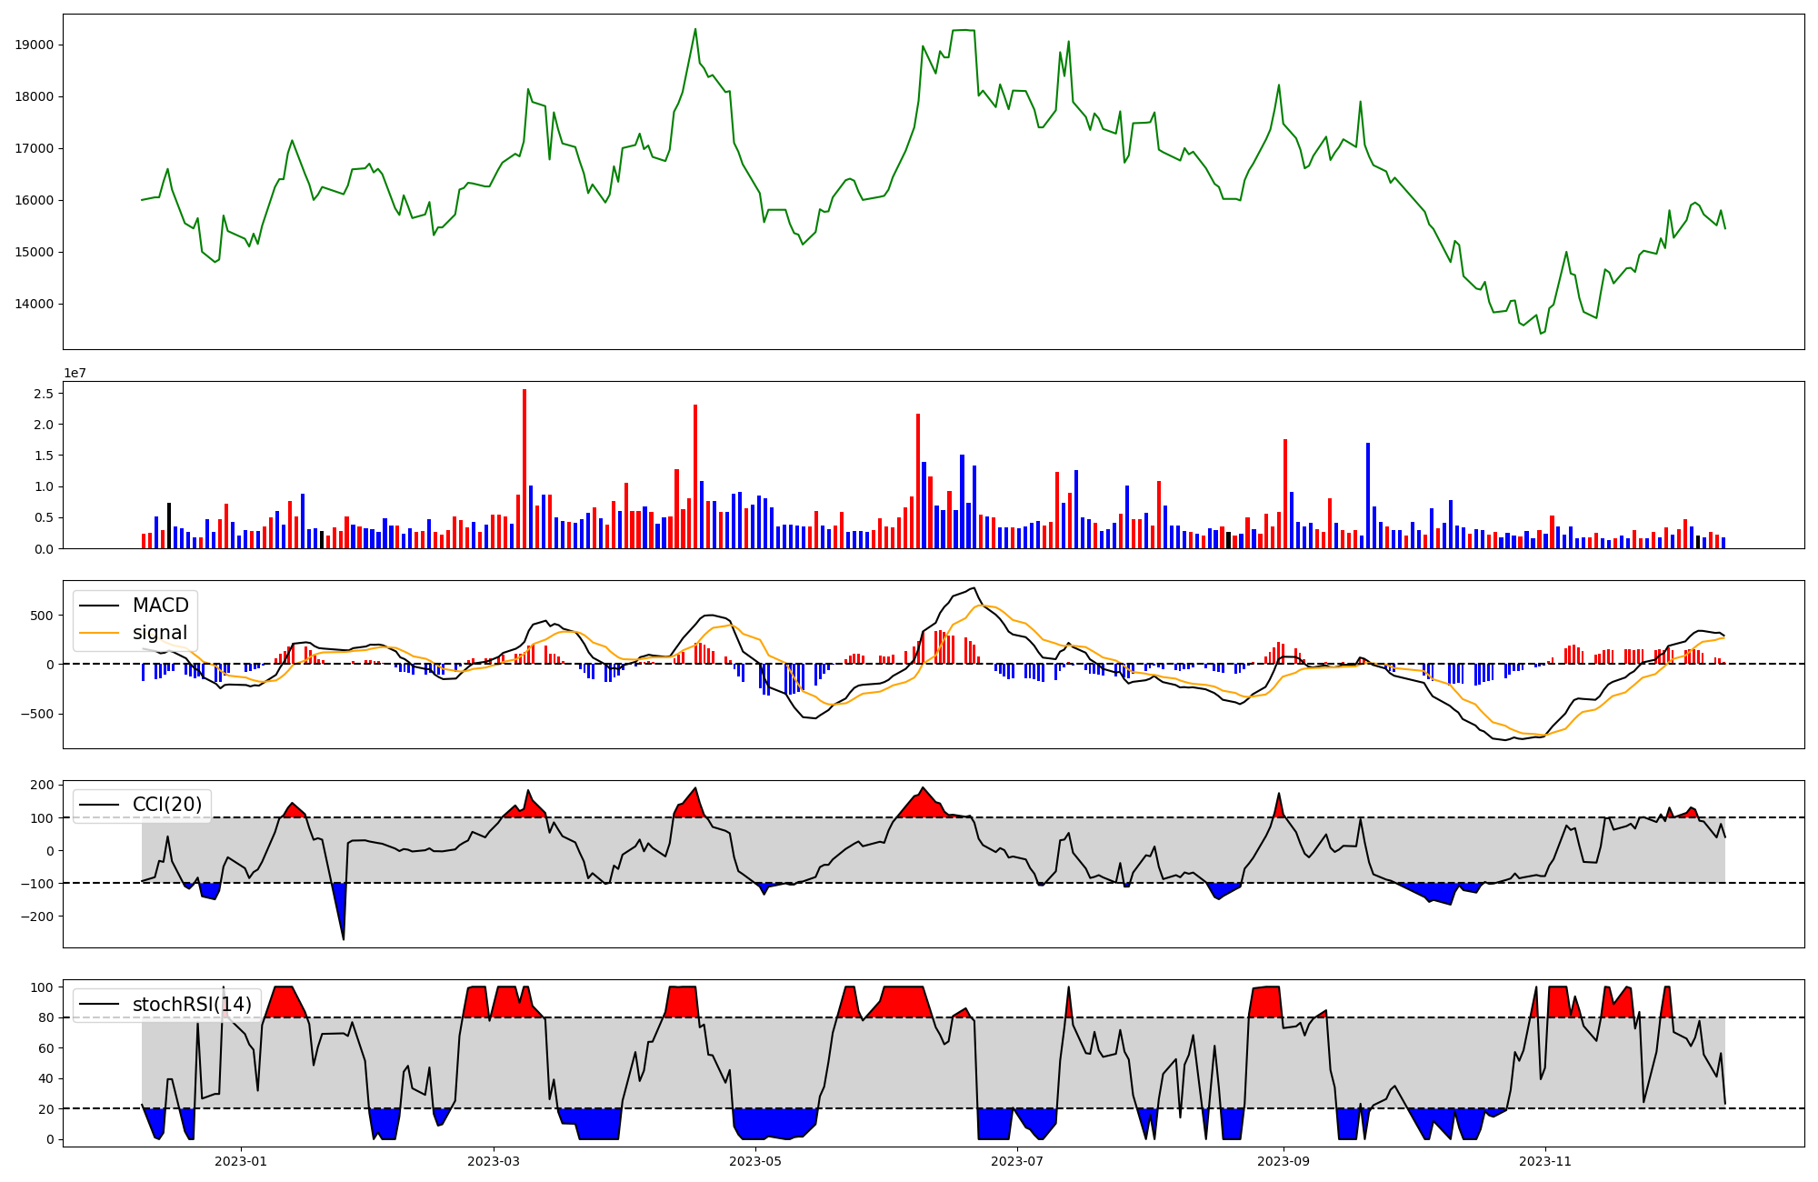Click the 2023-05 date tick label
Screen dimensions: 1818x1182
click(x=755, y=1161)
